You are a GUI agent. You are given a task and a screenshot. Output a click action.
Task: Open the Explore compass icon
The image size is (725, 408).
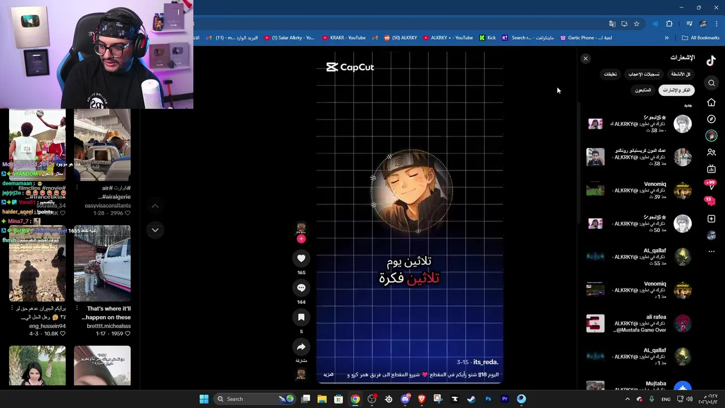[711, 119]
